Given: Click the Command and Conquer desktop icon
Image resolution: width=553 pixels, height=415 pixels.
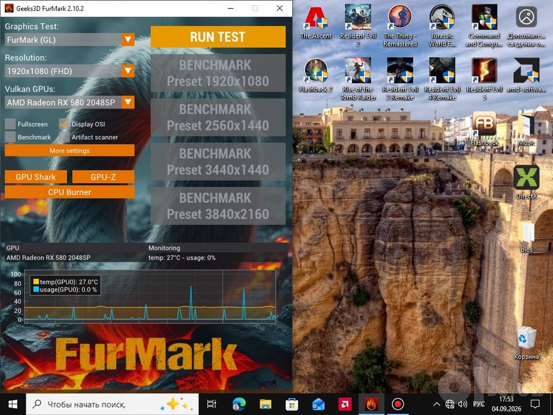Looking at the screenshot, I should [484, 25].
